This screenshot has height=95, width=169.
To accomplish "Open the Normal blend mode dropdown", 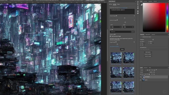I will 145,72.
